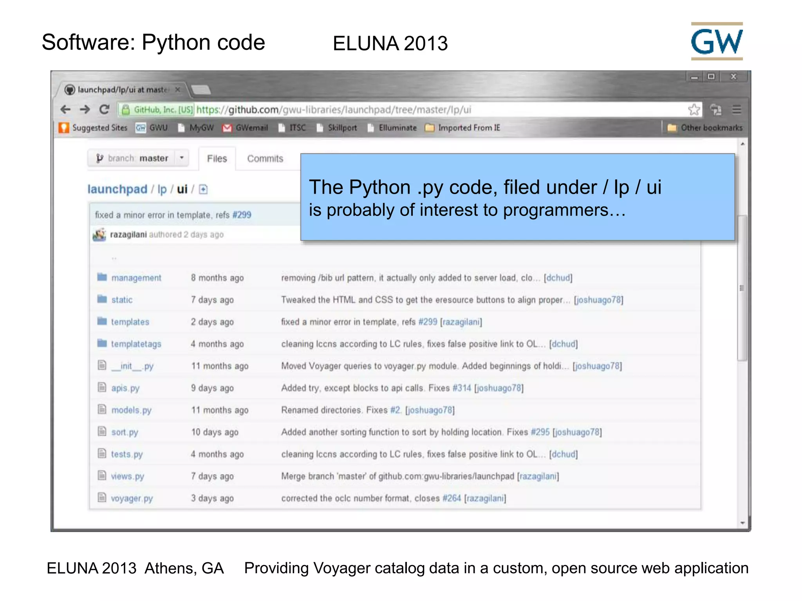
Task: Open the Imported From IE bookmarks folder
Action: point(462,128)
